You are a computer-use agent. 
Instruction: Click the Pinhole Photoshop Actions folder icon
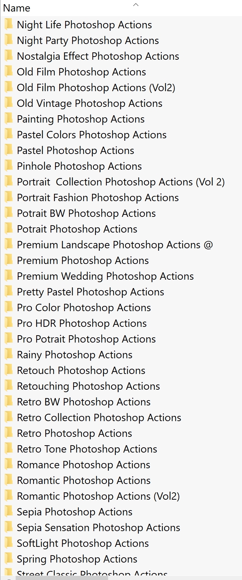[8, 166]
